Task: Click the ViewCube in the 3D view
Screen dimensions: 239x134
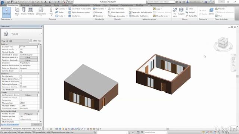Action: tap(223, 43)
